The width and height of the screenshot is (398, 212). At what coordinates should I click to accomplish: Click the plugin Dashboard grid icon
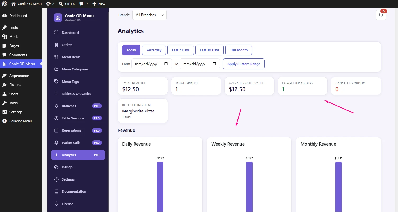point(56,33)
